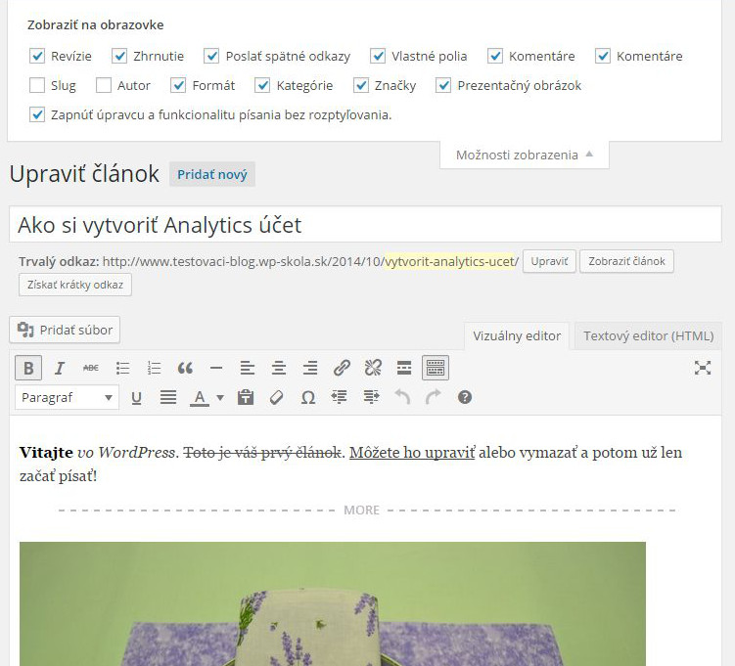The width and height of the screenshot is (735, 666).
Task: Enable the Slug checkbox
Action: [x=37, y=85]
